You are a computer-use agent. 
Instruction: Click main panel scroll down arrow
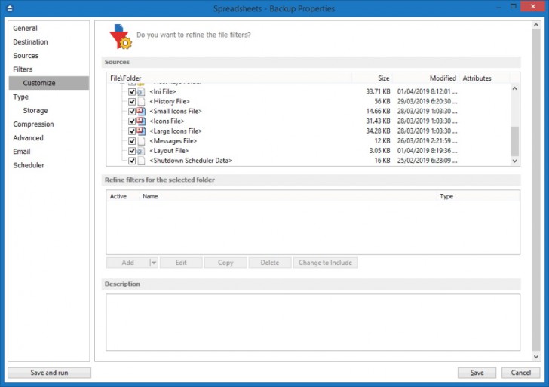(536, 357)
